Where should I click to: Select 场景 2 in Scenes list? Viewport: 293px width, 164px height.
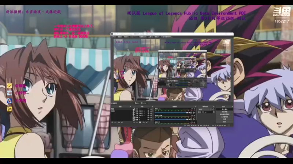122,111
